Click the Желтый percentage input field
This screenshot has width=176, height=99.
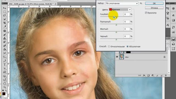127,29
